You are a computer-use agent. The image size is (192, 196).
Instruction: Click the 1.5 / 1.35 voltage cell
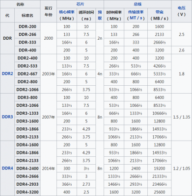(182, 117)
